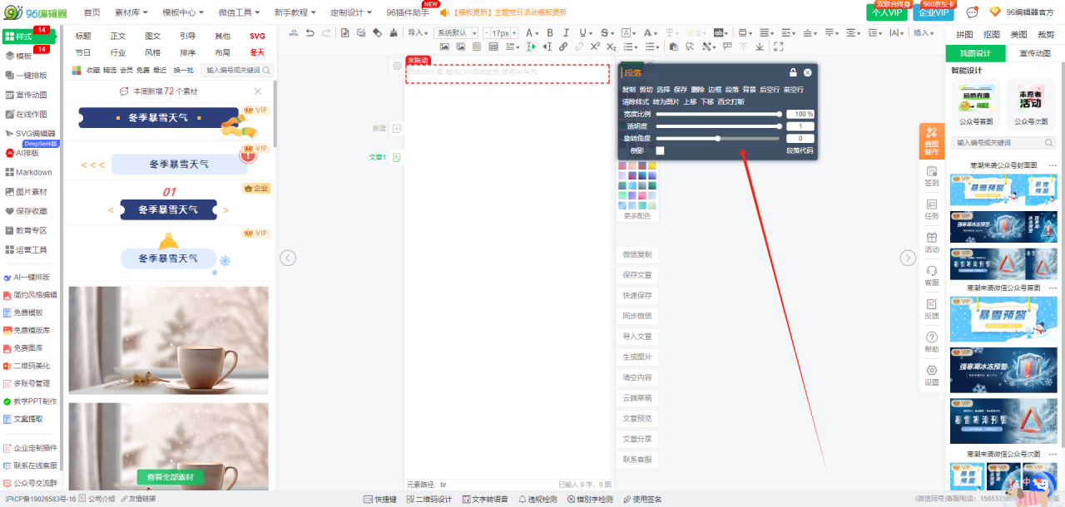Click the 查看全部素材 green button
The height and width of the screenshot is (507, 1065).
click(170, 477)
